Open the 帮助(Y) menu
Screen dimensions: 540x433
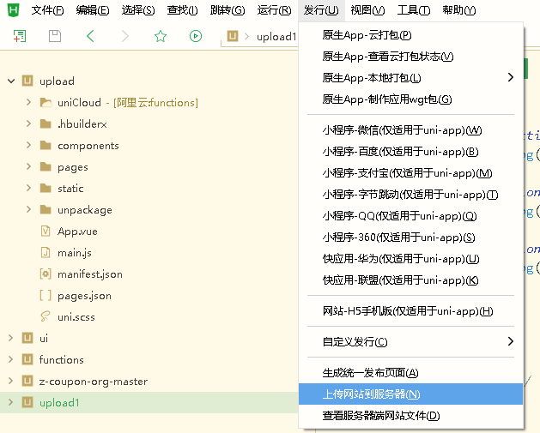(x=459, y=10)
